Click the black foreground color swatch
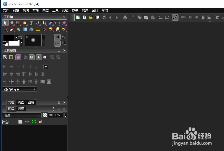Screen dimensions: 224x151 9,38
